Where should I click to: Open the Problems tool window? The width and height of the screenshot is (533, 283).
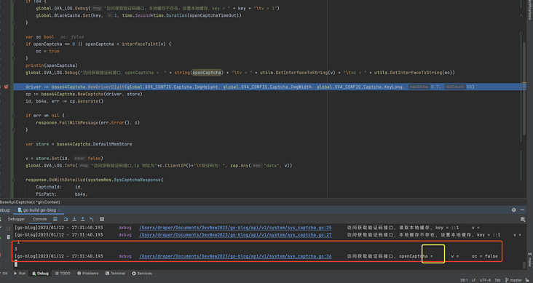click(x=88, y=273)
